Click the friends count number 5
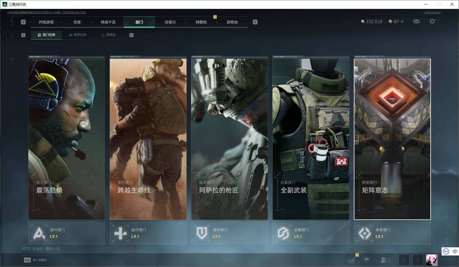The width and height of the screenshot is (459, 267). pyautogui.click(x=389, y=260)
